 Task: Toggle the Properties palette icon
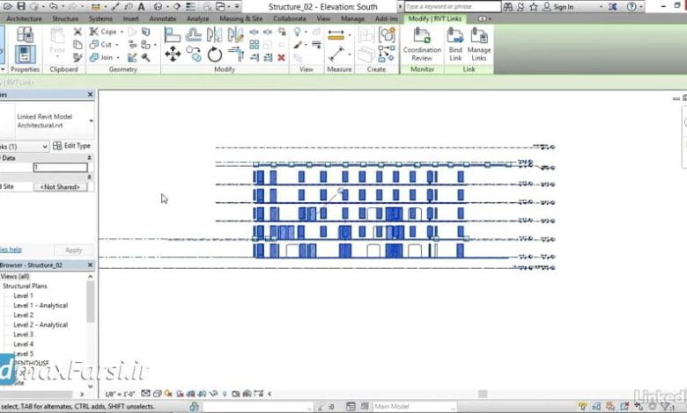(x=25, y=54)
